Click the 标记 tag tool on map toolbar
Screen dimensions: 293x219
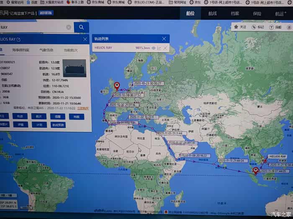(258, 27)
